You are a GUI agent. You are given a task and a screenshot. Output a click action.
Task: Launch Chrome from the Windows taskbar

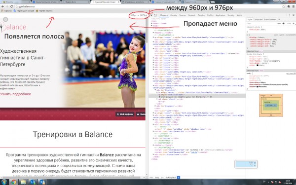click(14, 182)
